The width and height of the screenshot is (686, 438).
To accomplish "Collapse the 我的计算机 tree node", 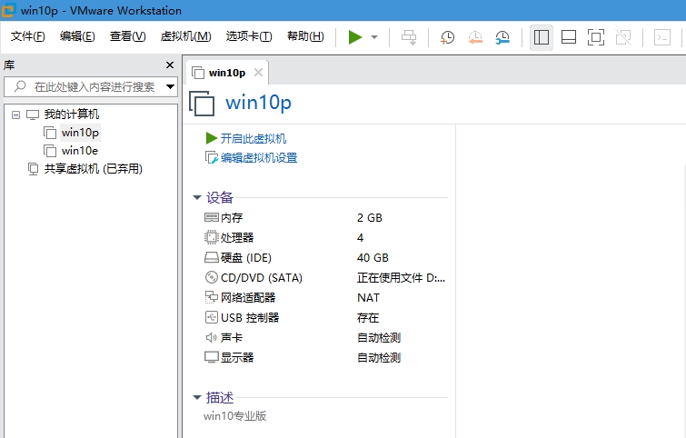I will [x=15, y=115].
